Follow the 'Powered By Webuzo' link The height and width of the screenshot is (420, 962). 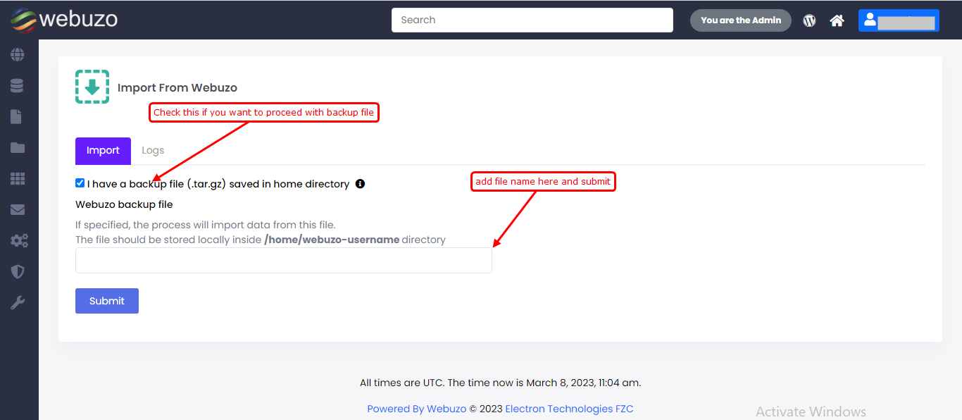pos(416,409)
